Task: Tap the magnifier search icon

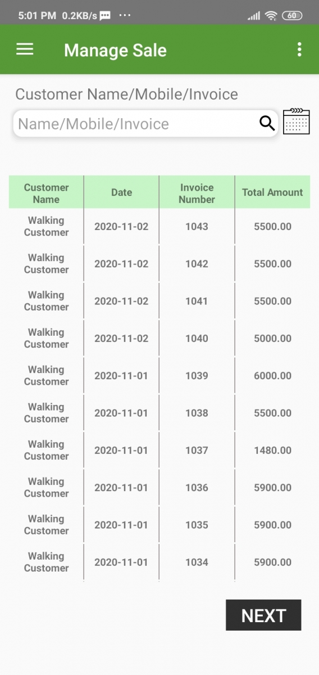Action: click(x=267, y=123)
